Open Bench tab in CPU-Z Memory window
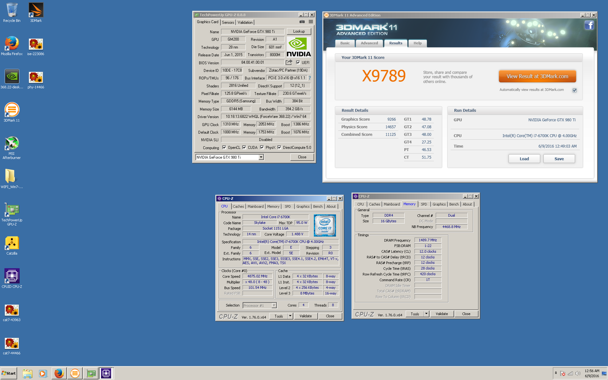This screenshot has width=608, height=380. [x=454, y=204]
